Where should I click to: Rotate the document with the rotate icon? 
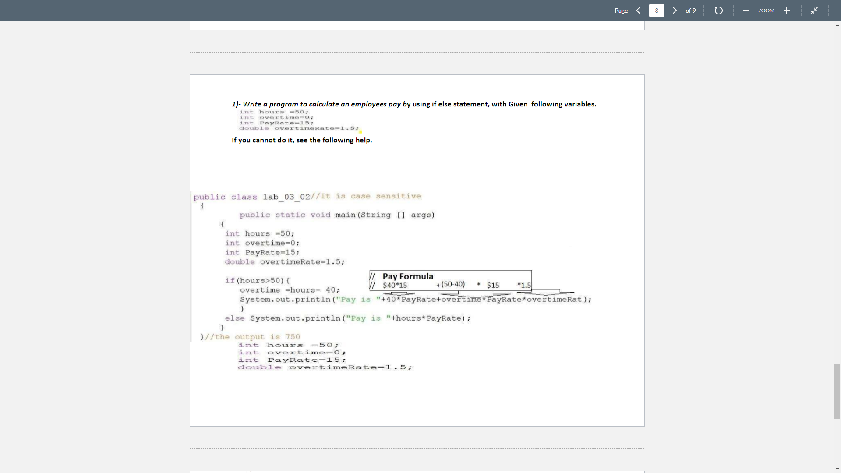click(718, 11)
